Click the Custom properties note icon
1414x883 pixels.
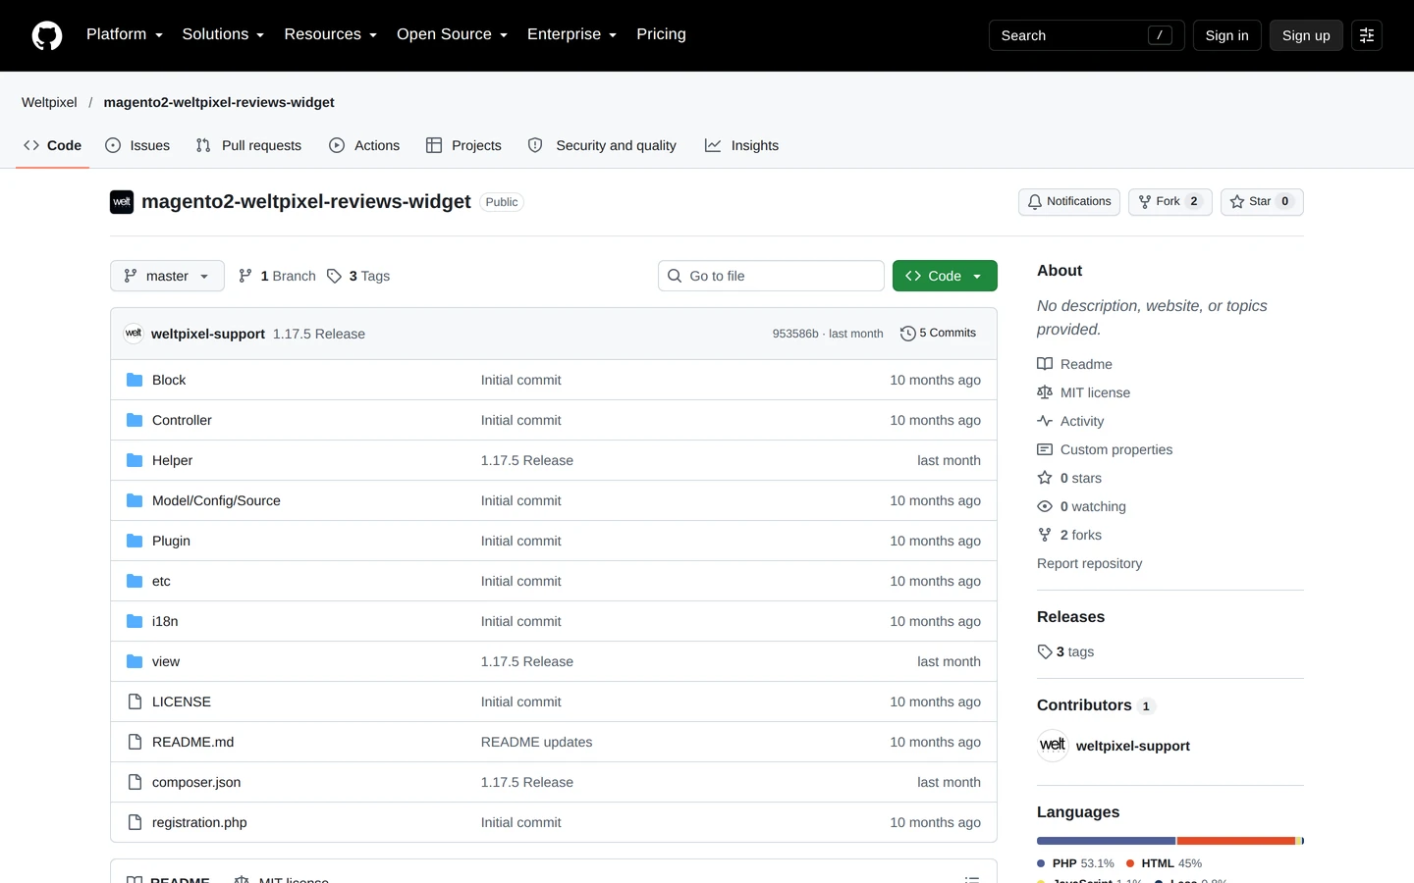click(x=1045, y=449)
